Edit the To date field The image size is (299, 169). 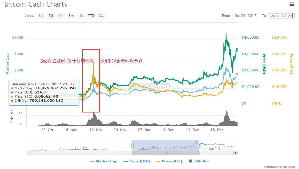coord(282,16)
